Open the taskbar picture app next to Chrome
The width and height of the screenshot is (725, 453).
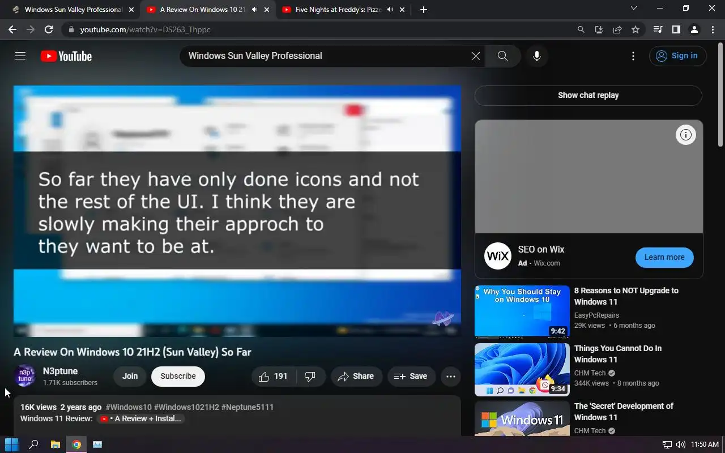coord(97,445)
